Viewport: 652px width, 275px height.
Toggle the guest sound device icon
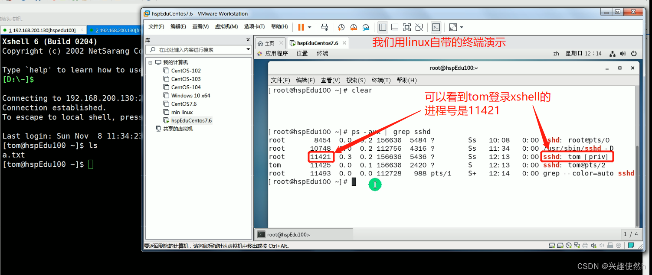[x=593, y=245]
